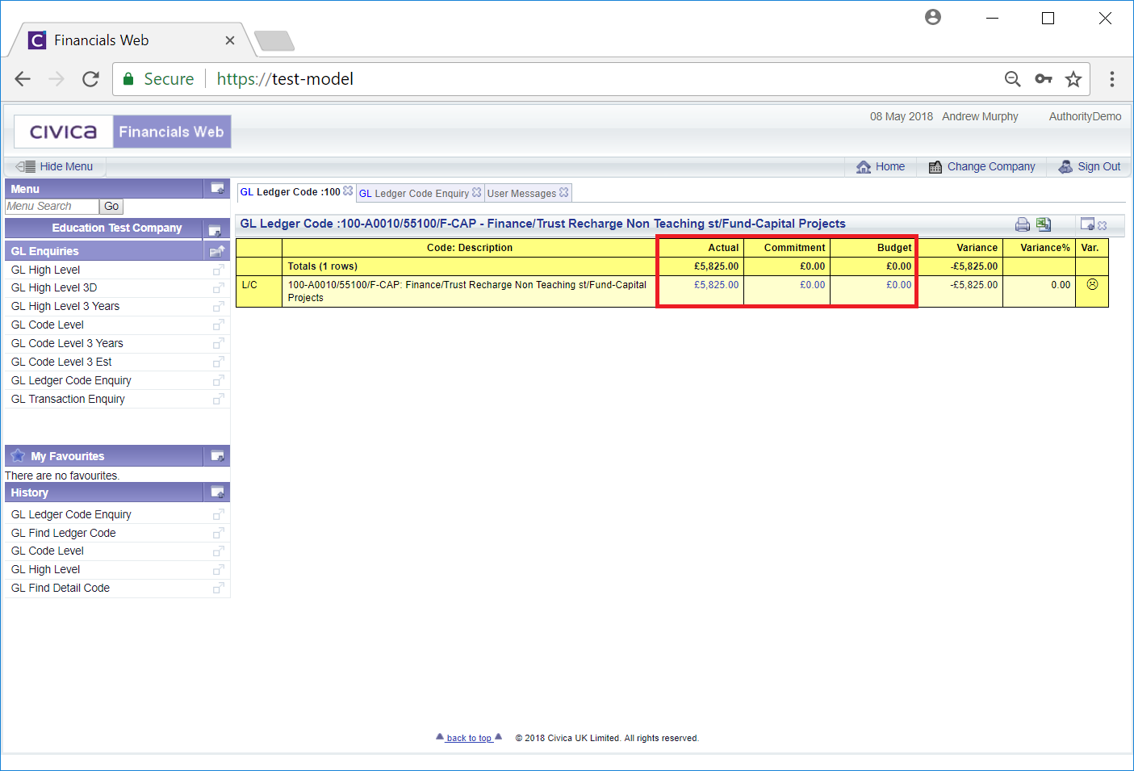Click Education Test Company panel icon
The image size is (1134, 771).
(215, 229)
